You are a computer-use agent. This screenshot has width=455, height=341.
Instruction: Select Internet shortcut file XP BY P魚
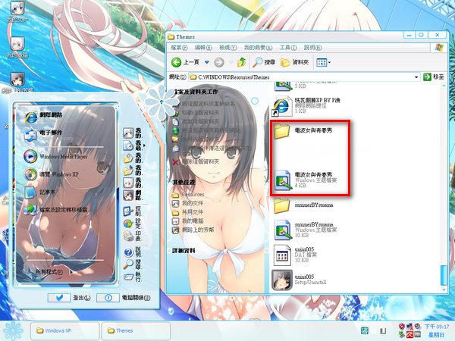click(307, 105)
